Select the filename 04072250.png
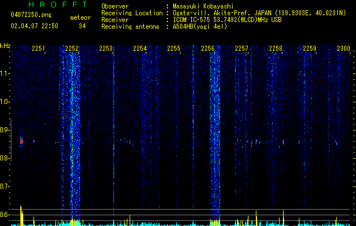The height and width of the screenshot is (226, 356). [31, 15]
